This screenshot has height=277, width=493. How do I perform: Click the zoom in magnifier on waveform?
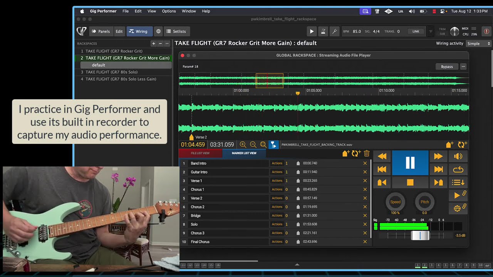(x=243, y=145)
